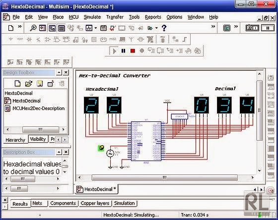Image resolution: width=278 pixels, height=220 pixels.
Task: Select the HextoDecimal document tab
Action: (x=97, y=189)
